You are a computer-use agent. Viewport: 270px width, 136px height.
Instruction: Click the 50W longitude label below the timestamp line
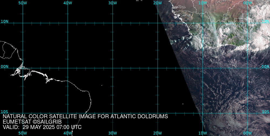tap(23, 133)
